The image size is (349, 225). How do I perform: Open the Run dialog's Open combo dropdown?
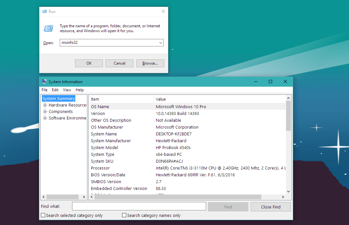[160, 43]
